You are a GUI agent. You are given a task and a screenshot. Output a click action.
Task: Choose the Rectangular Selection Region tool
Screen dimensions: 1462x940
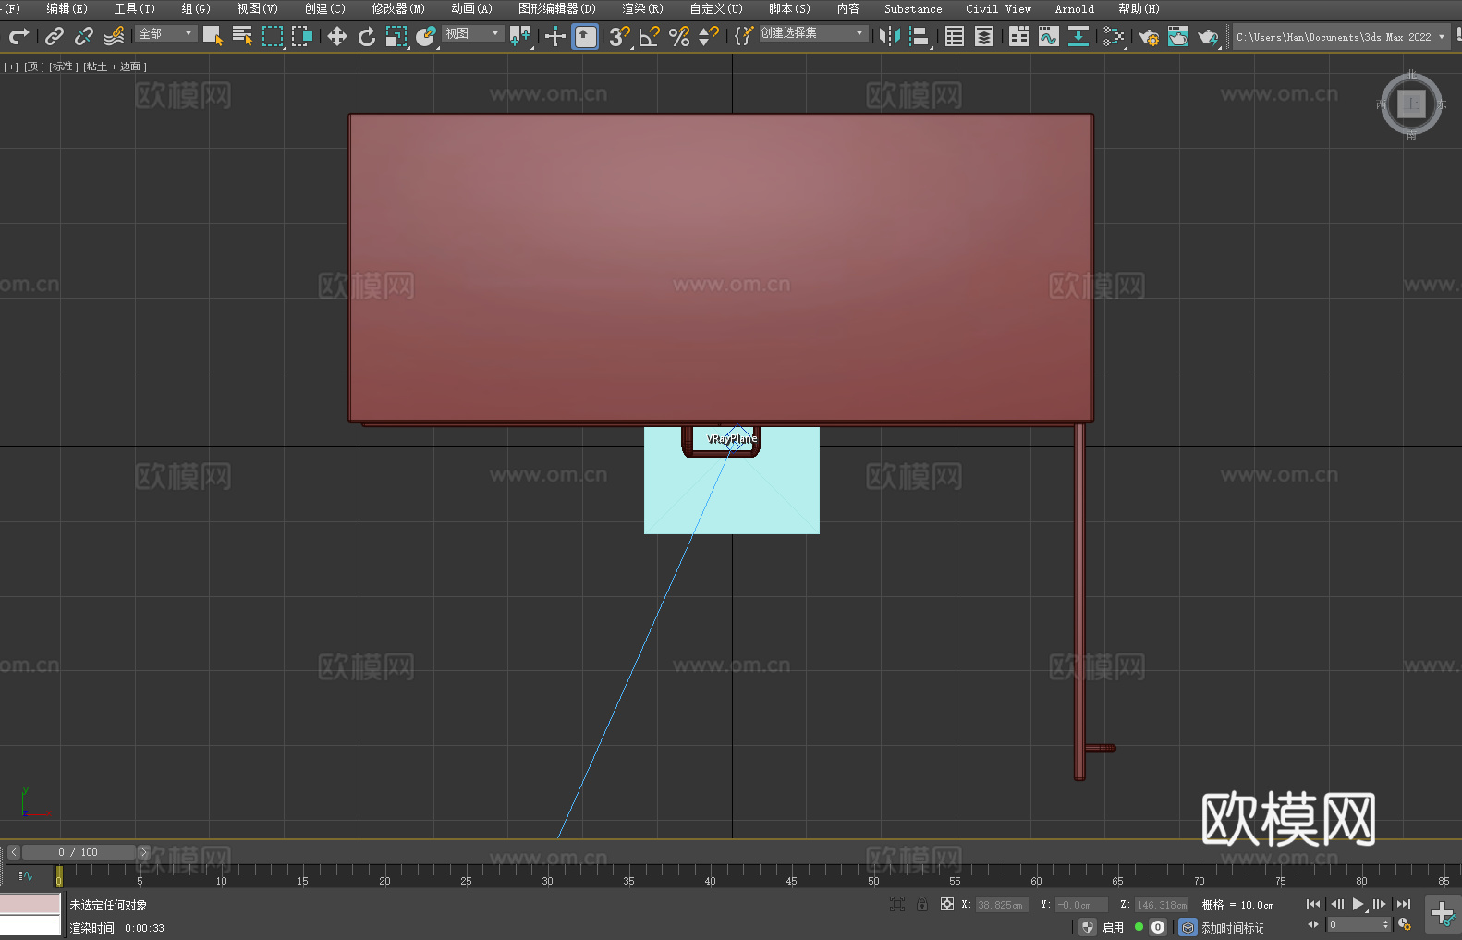tap(273, 36)
